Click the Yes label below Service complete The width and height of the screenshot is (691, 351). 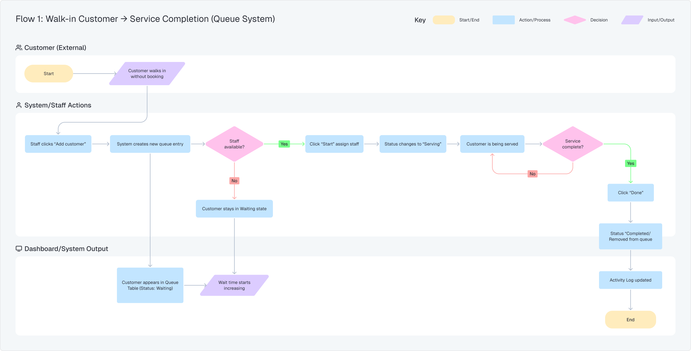(x=631, y=163)
